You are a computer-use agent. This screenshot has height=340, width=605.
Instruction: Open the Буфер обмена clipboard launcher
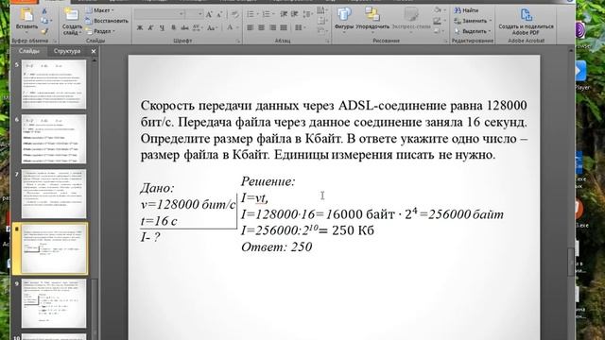(55, 41)
